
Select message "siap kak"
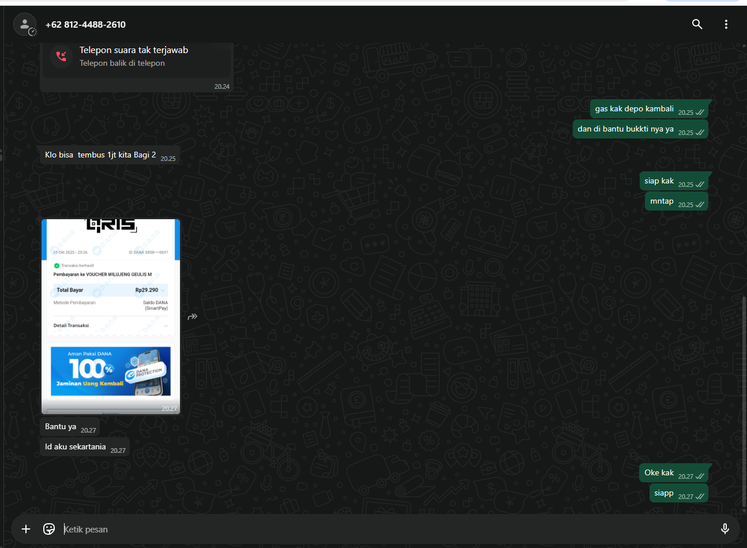[674, 181]
